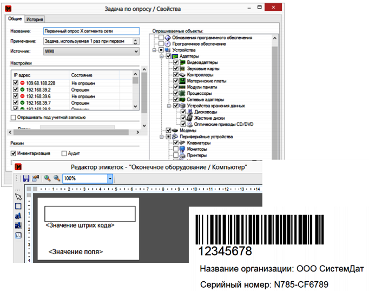
Task: Click the zoom in magnifier icon
Action: (x=47, y=178)
